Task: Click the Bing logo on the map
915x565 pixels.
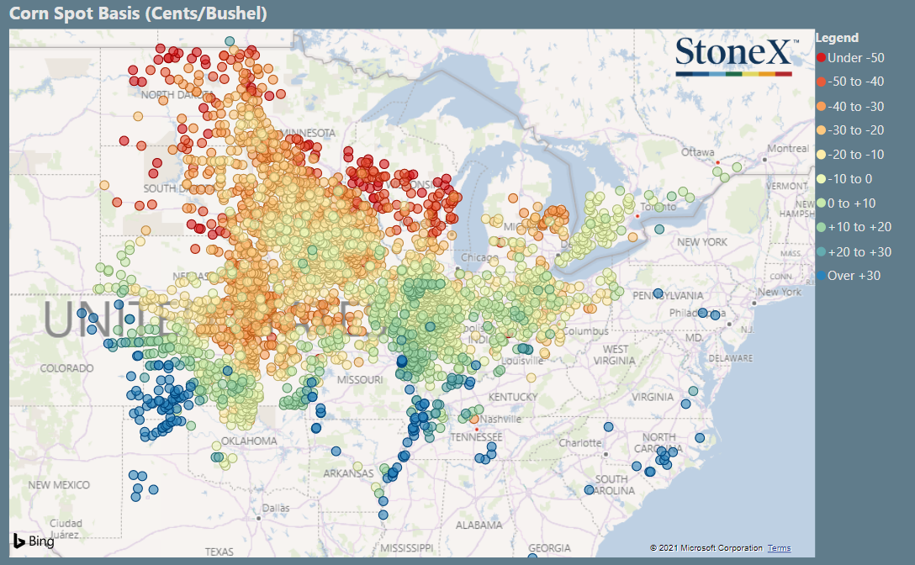Action: [34, 541]
